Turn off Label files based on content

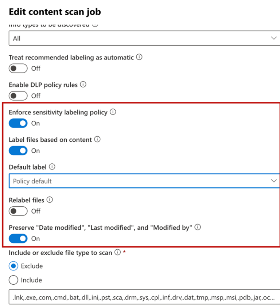click(17, 151)
